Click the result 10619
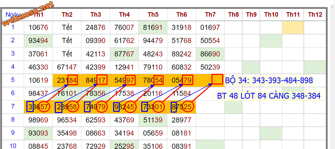This screenshot has width=335, height=149. coord(38,80)
